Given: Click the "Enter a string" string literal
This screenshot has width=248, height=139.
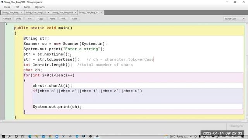Looking at the screenshot, I should point(82,49).
